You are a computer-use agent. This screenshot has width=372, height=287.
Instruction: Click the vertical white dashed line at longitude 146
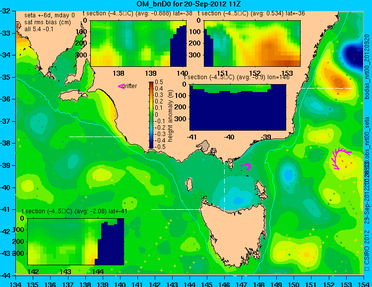click(224, 183)
